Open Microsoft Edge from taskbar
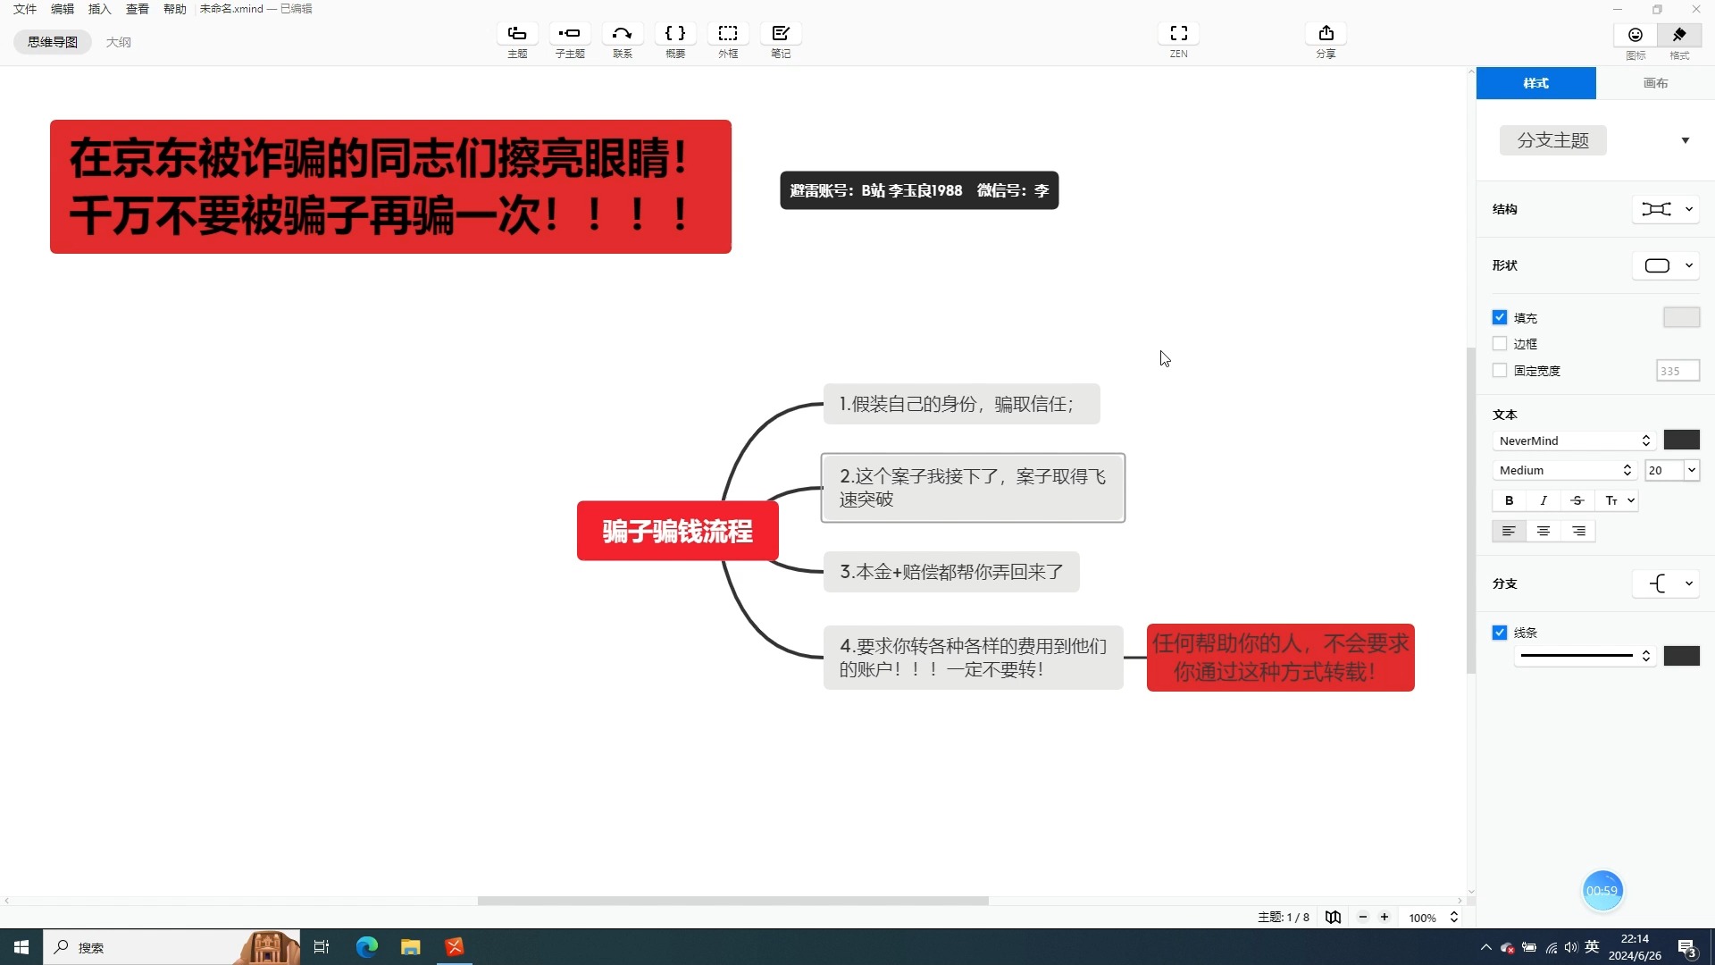 click(367, 947)
